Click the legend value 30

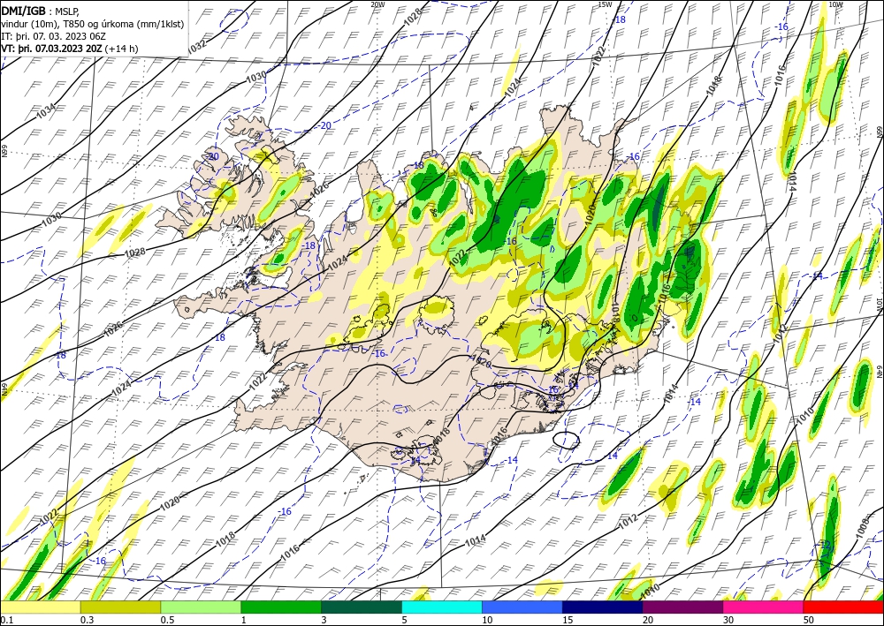pyautogui.click(x=728, y=620)
